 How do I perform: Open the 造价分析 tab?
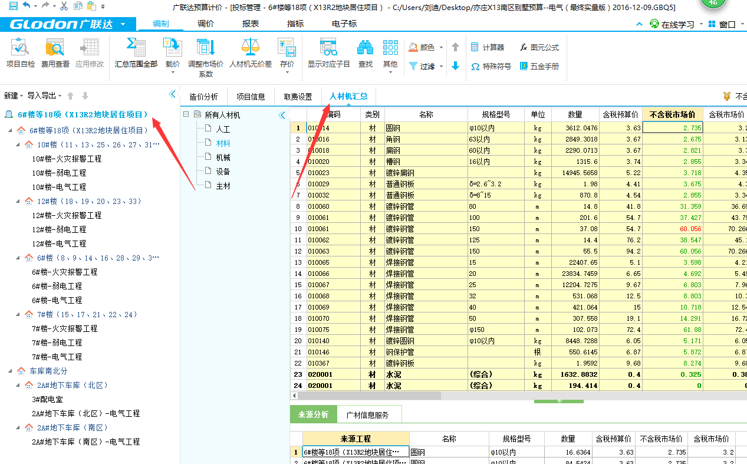point(203,97)
